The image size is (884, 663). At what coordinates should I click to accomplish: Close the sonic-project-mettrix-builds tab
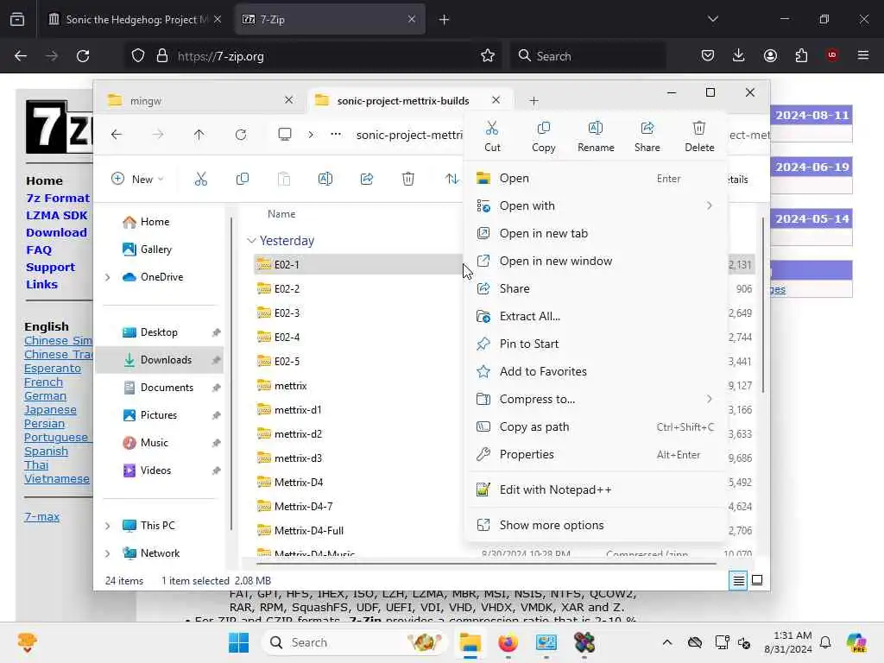click(x=496, y=100)
